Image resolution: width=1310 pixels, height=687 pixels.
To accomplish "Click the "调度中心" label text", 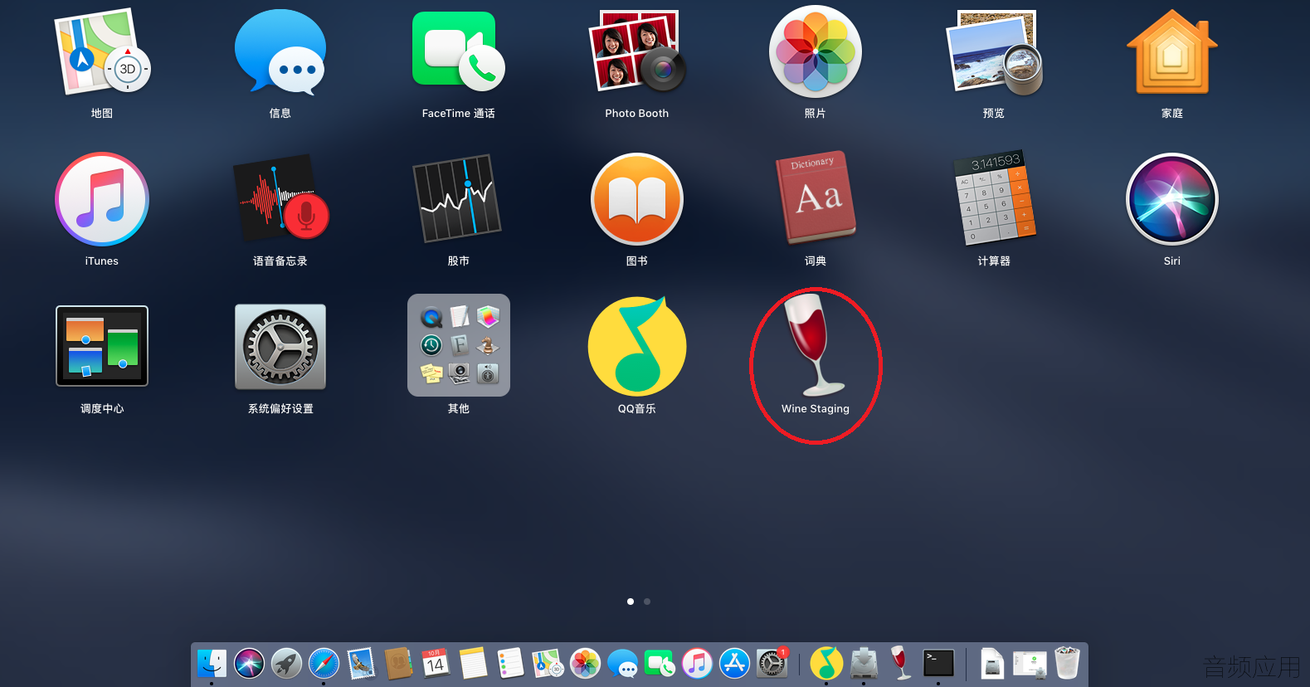I will [x=102, y=409].
